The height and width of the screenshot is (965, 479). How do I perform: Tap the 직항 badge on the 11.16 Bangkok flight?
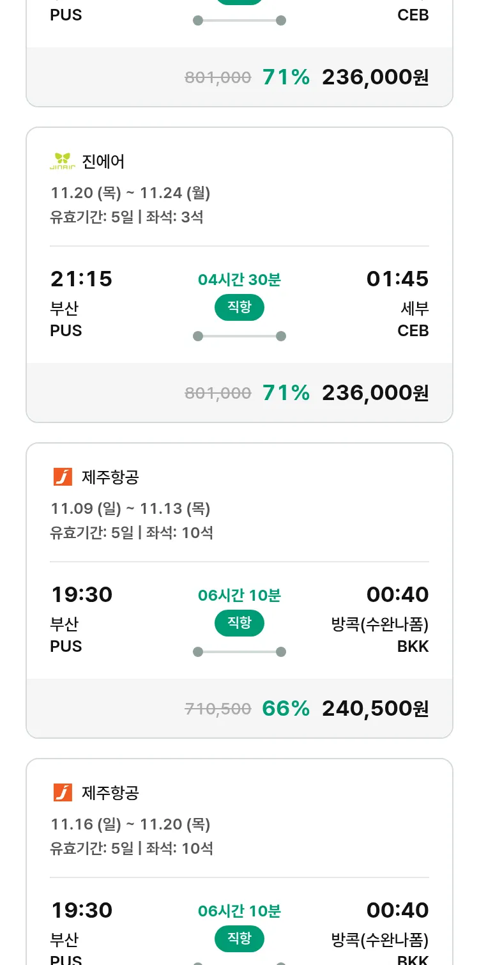point(240,939)
